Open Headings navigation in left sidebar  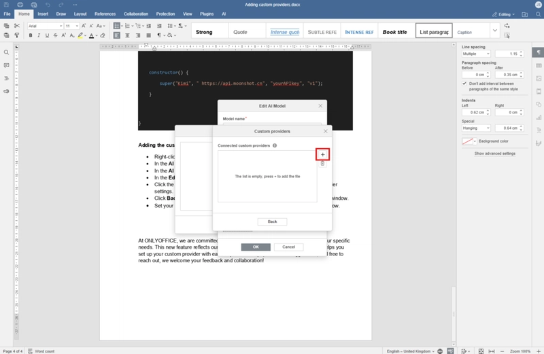[x=6, y=78]
